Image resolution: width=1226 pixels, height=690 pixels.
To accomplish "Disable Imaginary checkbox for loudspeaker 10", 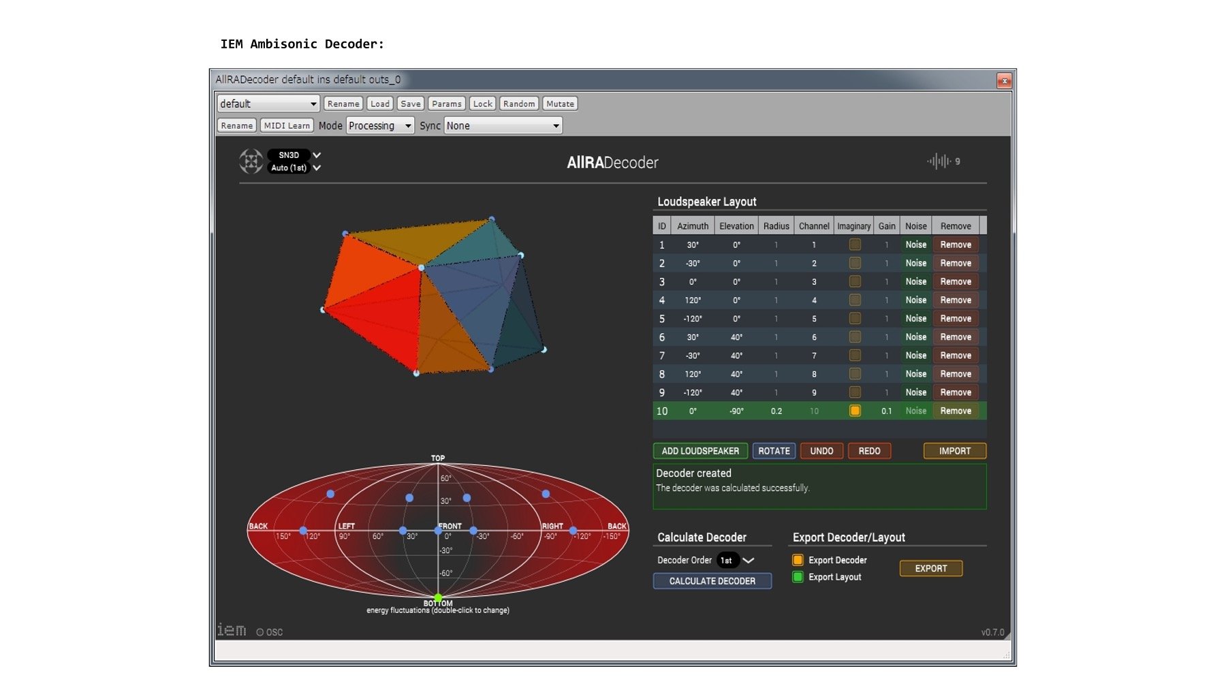I will [855, 411].
